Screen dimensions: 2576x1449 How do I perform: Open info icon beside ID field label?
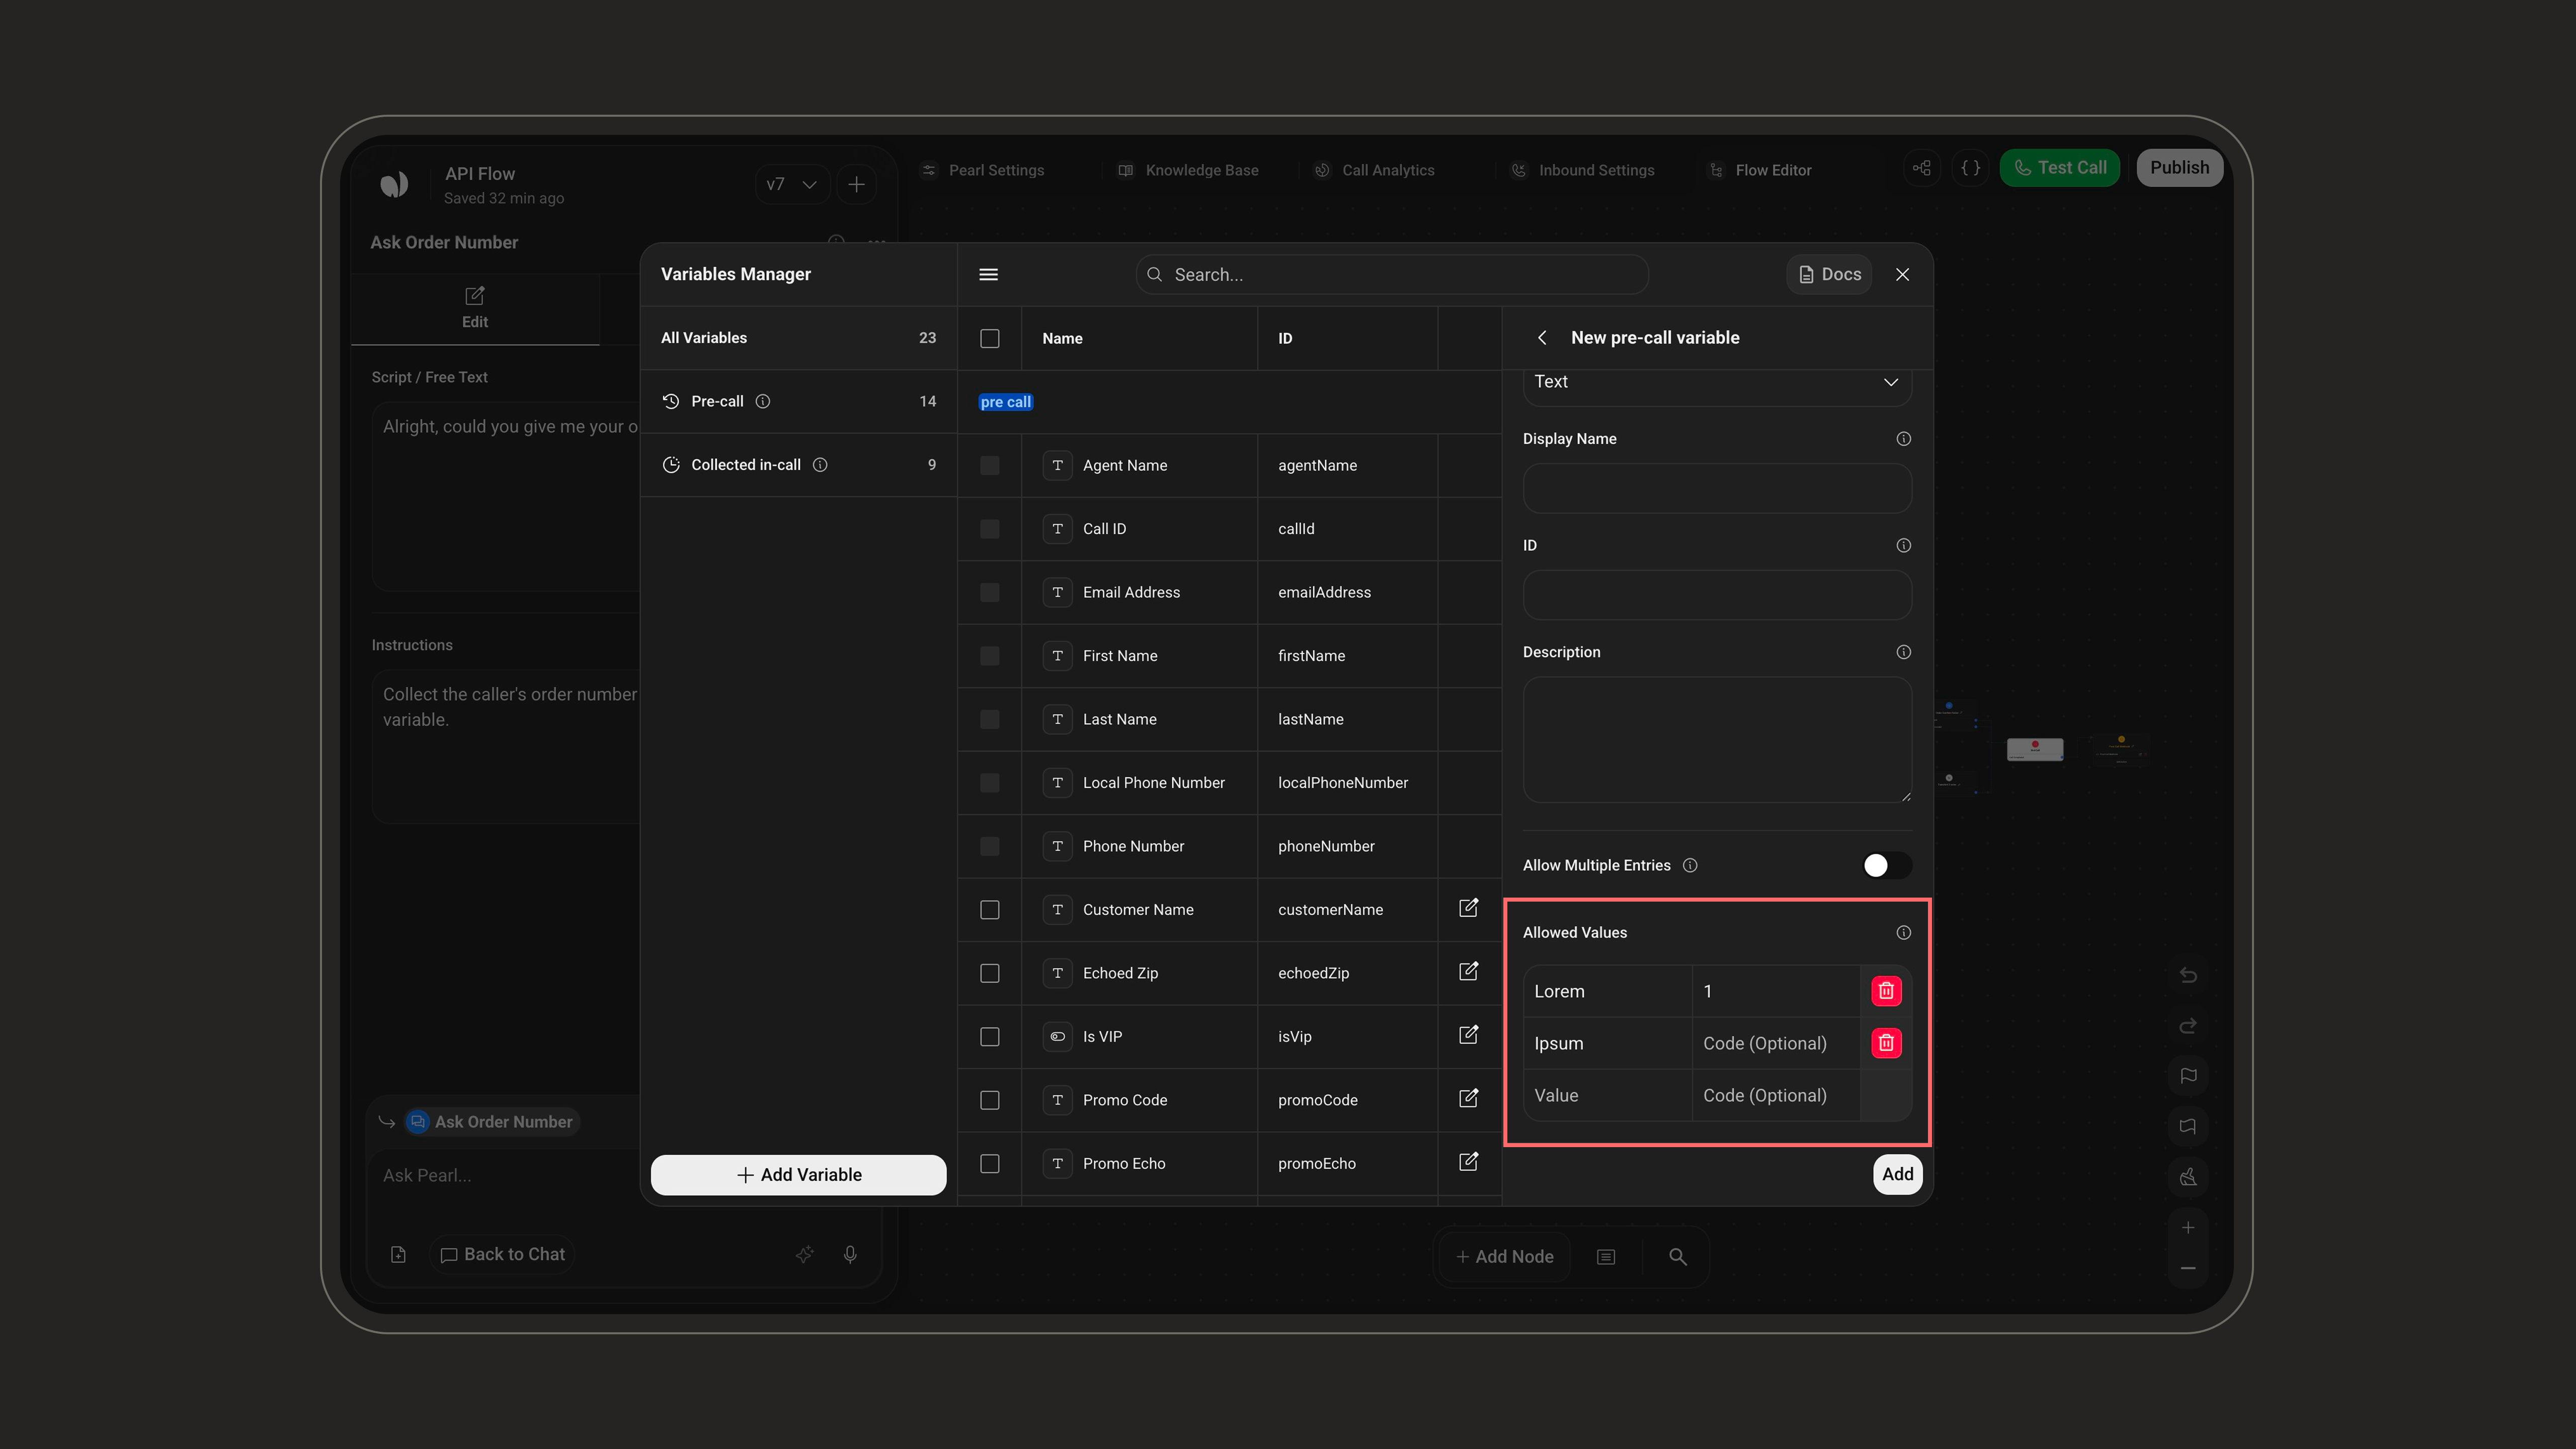point(1903,545)
